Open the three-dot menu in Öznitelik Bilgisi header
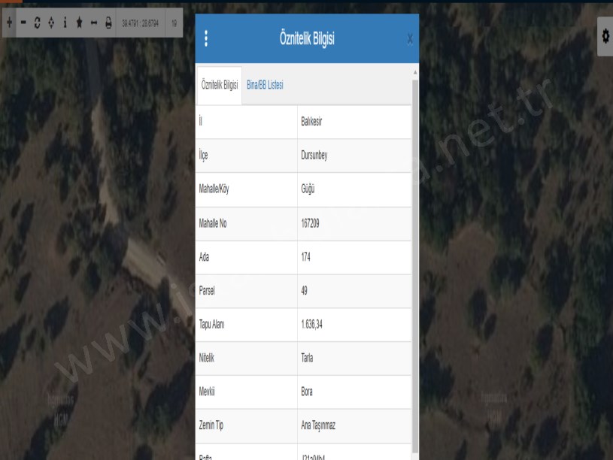The width and height of the screenshot is (613, 460). pyautogui.click(x=206, y=40)
